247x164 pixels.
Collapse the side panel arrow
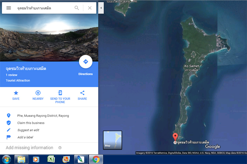click(101, 8)
